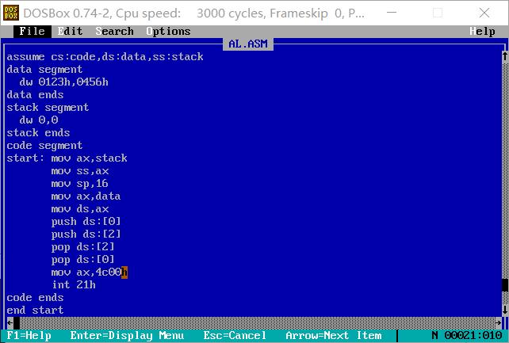Image resolution: width=509 pixels, height=343 pixels.
Task: Click the AL.ASM file title
Action: tap(248, 44)
